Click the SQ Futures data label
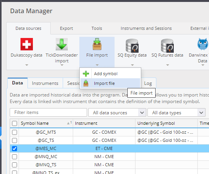Viewport: 209px width, 174px height. click(167, 55)
